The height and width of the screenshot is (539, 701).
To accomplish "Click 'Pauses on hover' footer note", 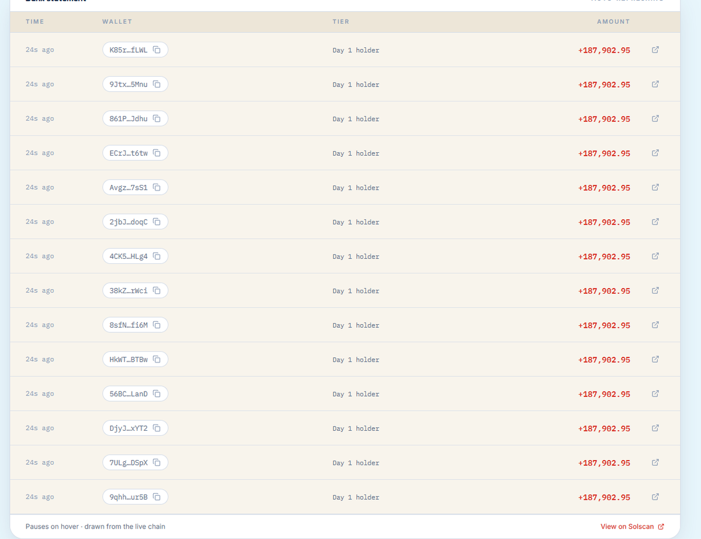I will pos(95,527).
